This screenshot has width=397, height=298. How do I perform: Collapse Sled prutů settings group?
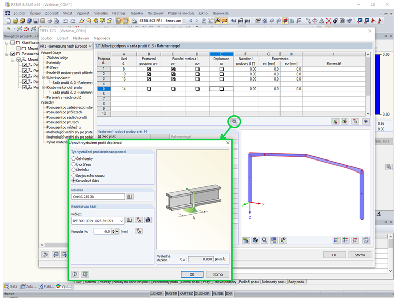[99, 136]
